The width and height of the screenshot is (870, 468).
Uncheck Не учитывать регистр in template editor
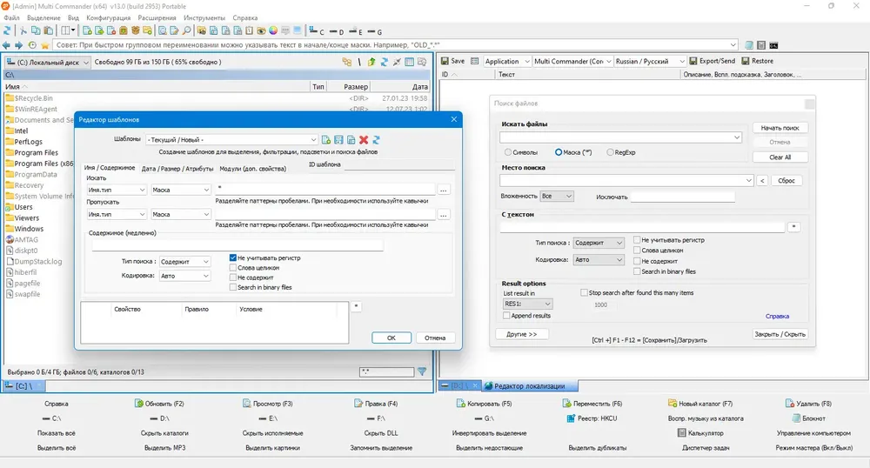point(233,257)
